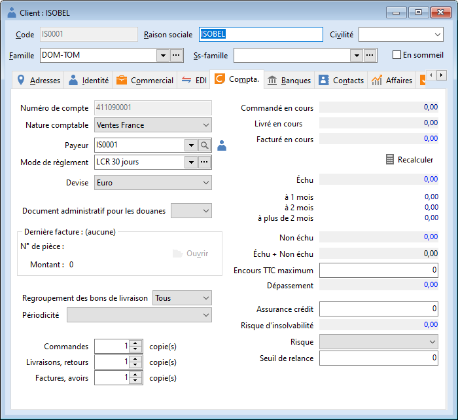
Task: Click the Ouvrir folder icon
Action: point(177,254)
